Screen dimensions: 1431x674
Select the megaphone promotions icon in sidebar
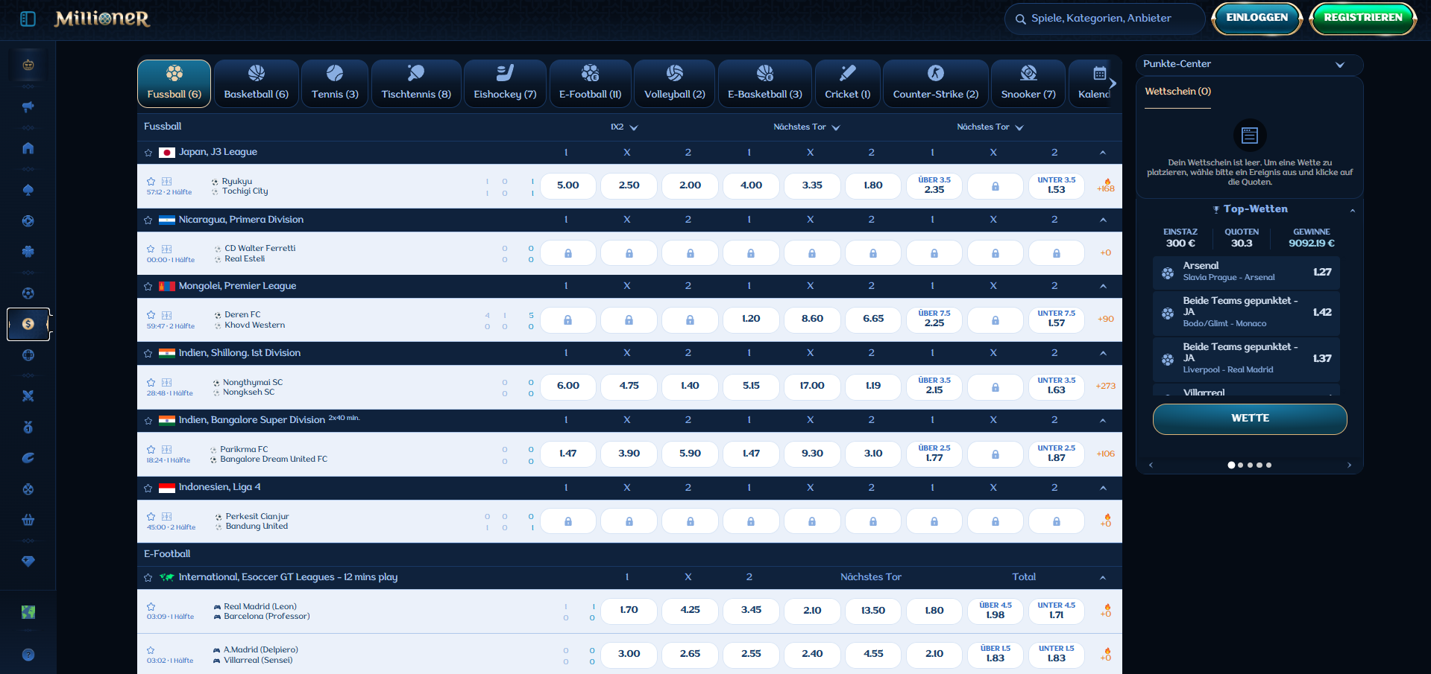point(28,106)
